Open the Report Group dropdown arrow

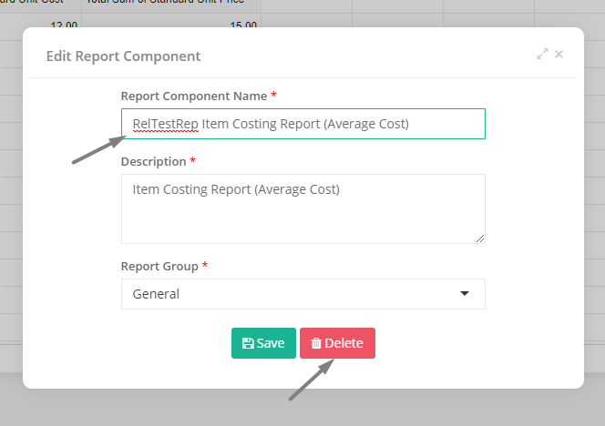point(465,294)
